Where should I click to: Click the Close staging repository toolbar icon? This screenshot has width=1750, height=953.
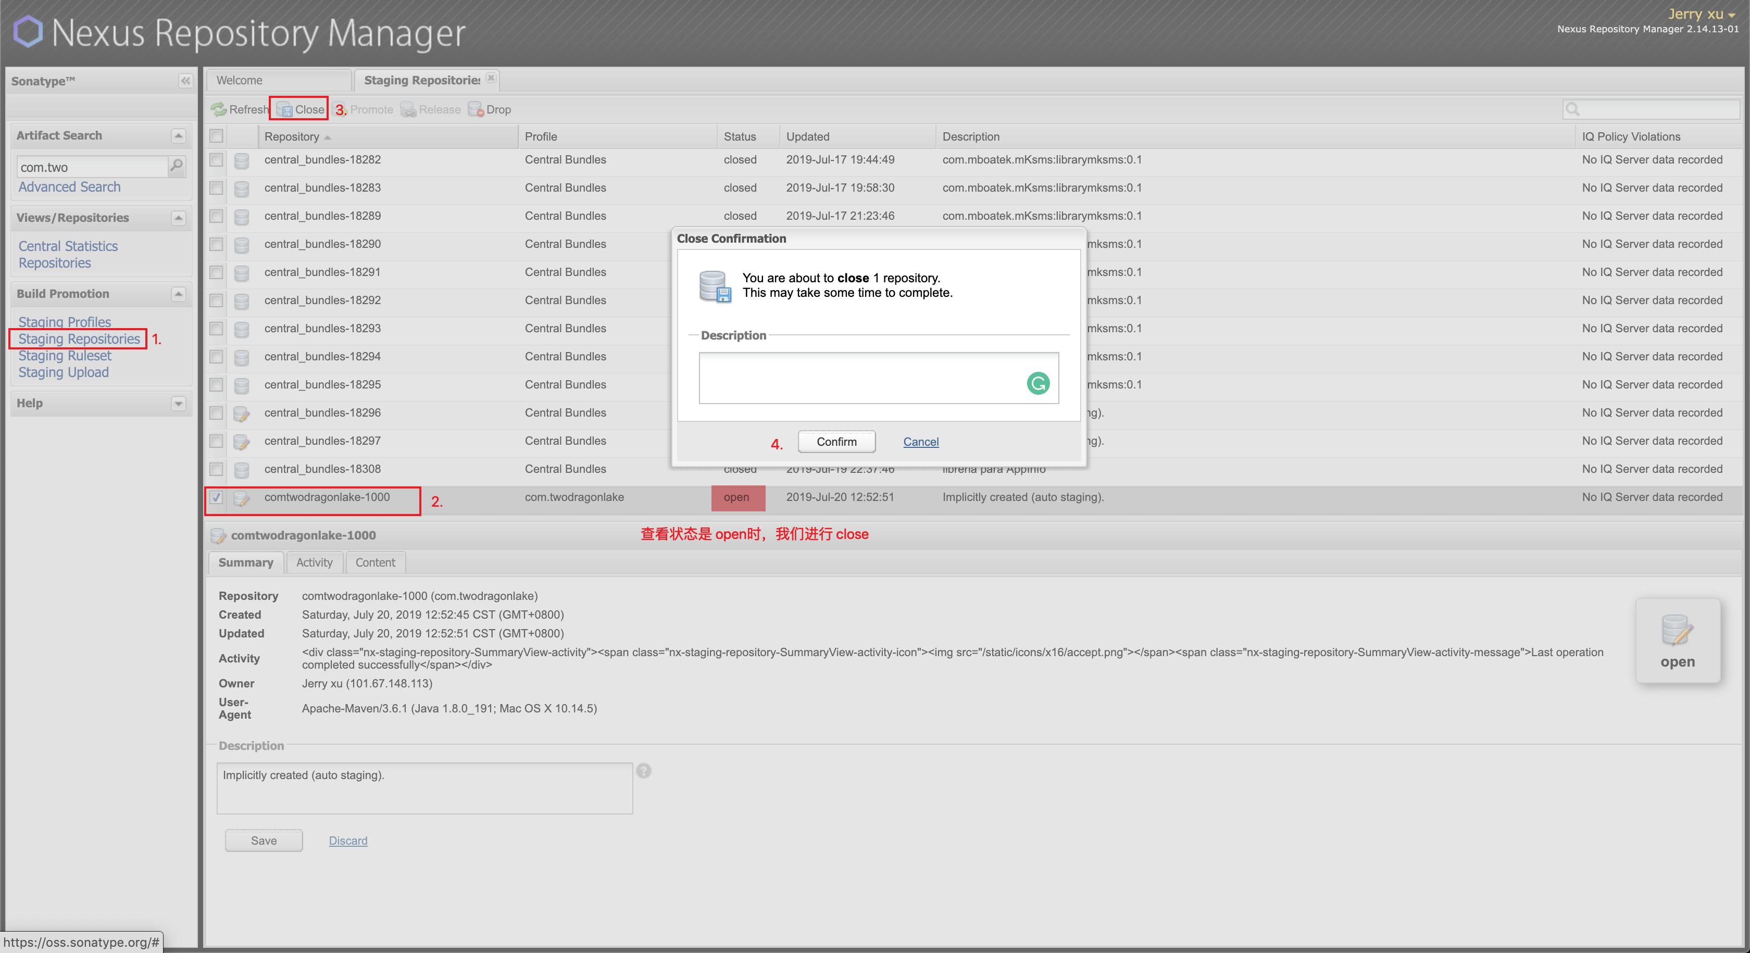284,109
